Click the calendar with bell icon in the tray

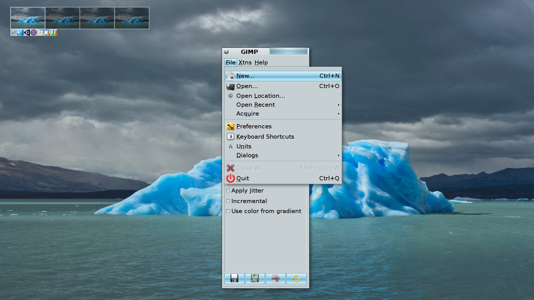(x=47, y=32)
